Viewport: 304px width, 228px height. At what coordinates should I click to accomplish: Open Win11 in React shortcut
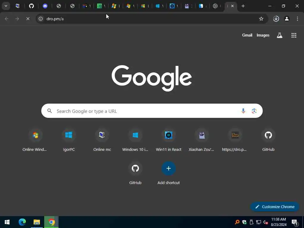pos(169,140)
